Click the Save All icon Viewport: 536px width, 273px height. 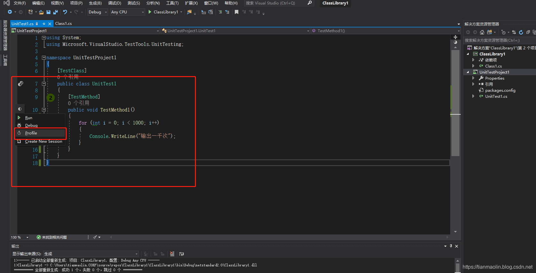(x=56, y=12)
